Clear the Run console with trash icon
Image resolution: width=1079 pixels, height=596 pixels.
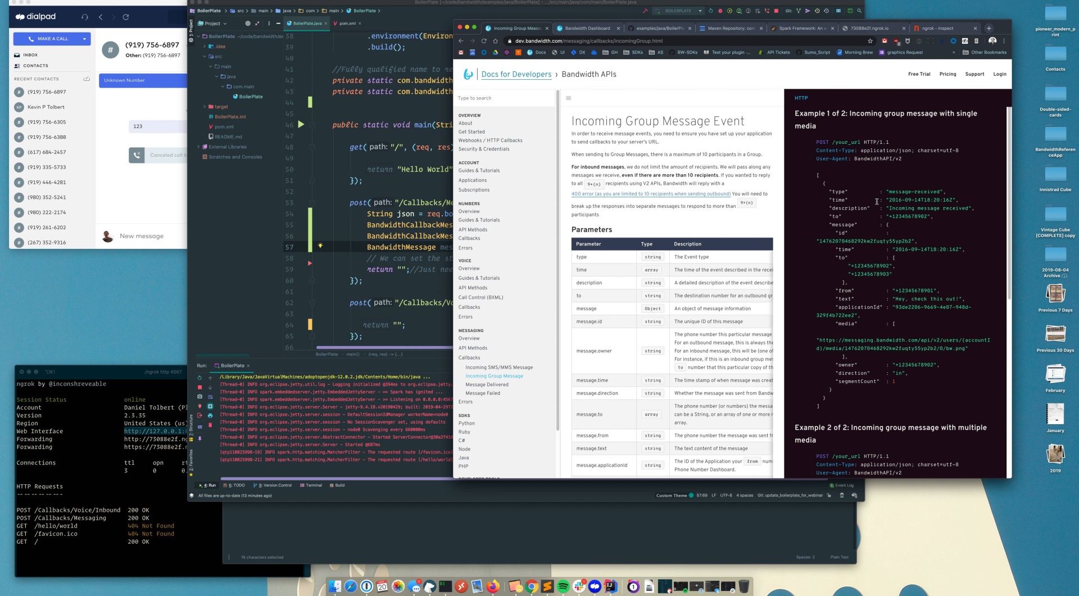[210, 425]
